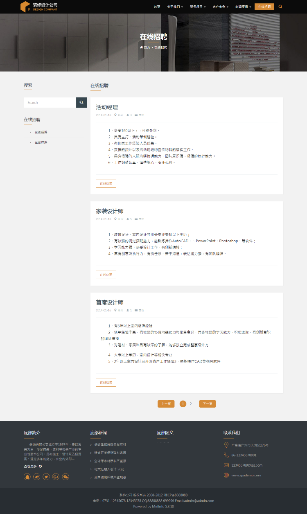Apply via 在线应聘 button under 首席设计师

click(106, 382)
